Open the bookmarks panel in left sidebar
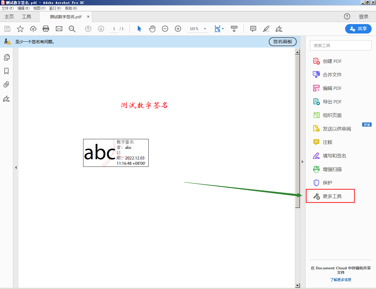This screenshot has width=376, height=289. pos(6,71)
